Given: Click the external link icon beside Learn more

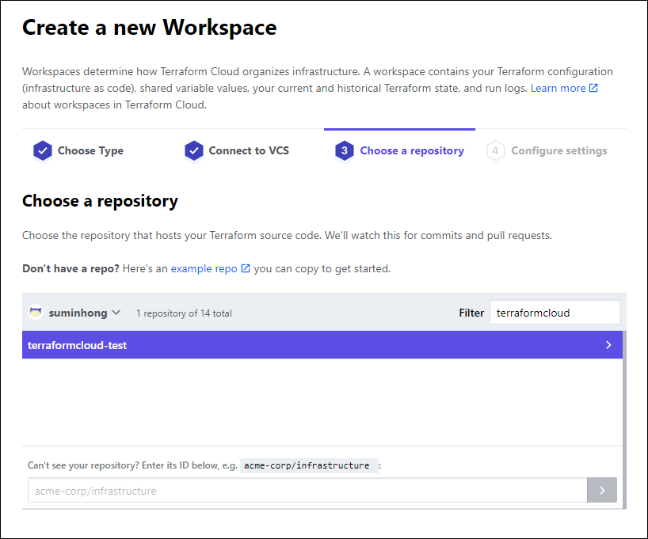Looking at the screenshot, I should (x=593, y=88).
